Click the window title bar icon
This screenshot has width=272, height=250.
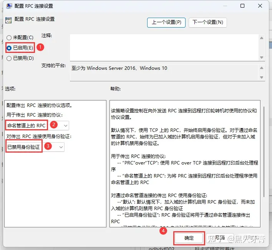(9, 6)
